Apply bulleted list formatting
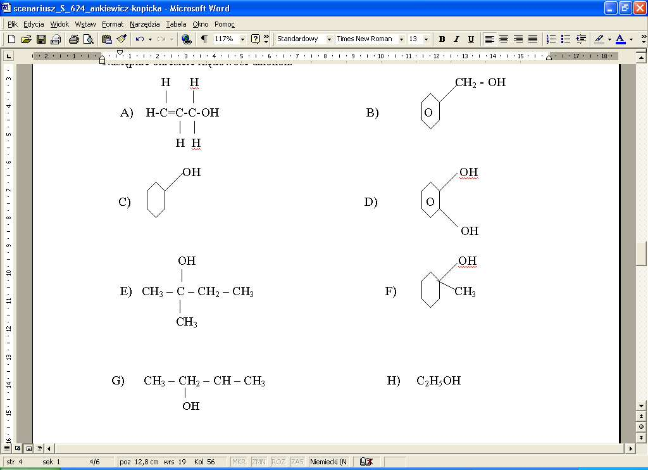This screenshot has height=470, width=648. tap(566, 39)
